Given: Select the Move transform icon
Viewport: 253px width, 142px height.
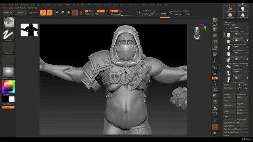Looking at the screenshot, I should point(56,13).
